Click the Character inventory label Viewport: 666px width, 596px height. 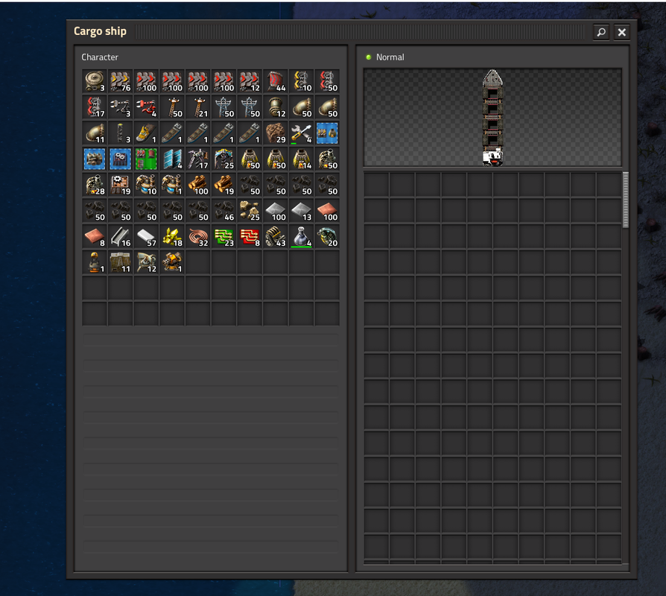[100, 57]
